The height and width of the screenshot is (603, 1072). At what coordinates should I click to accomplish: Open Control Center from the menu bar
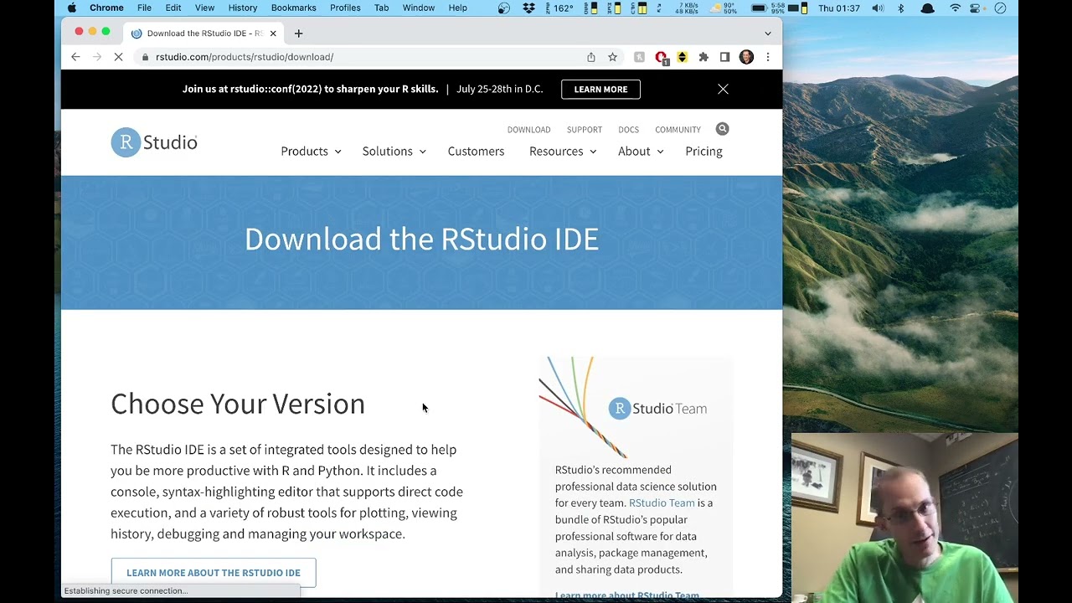976,8
